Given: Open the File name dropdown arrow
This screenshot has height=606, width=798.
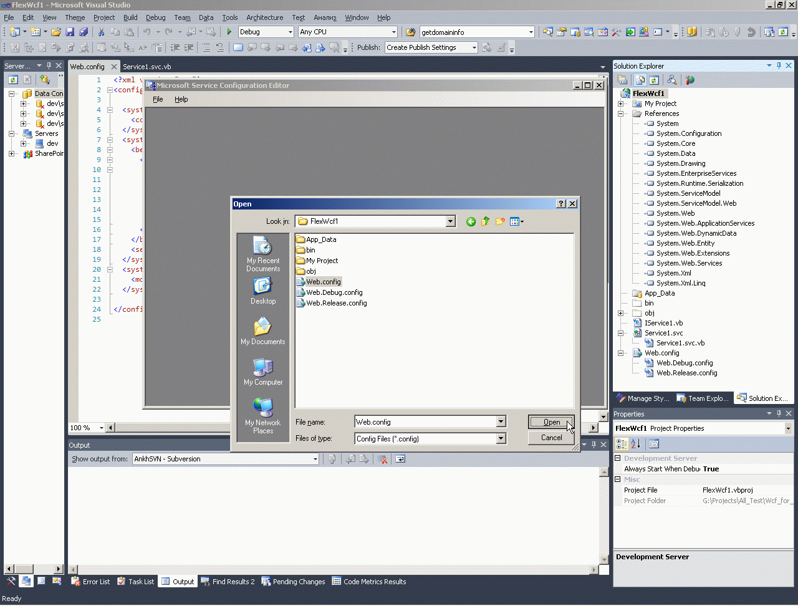Looking at the screenshot, I should click(501, 422).
